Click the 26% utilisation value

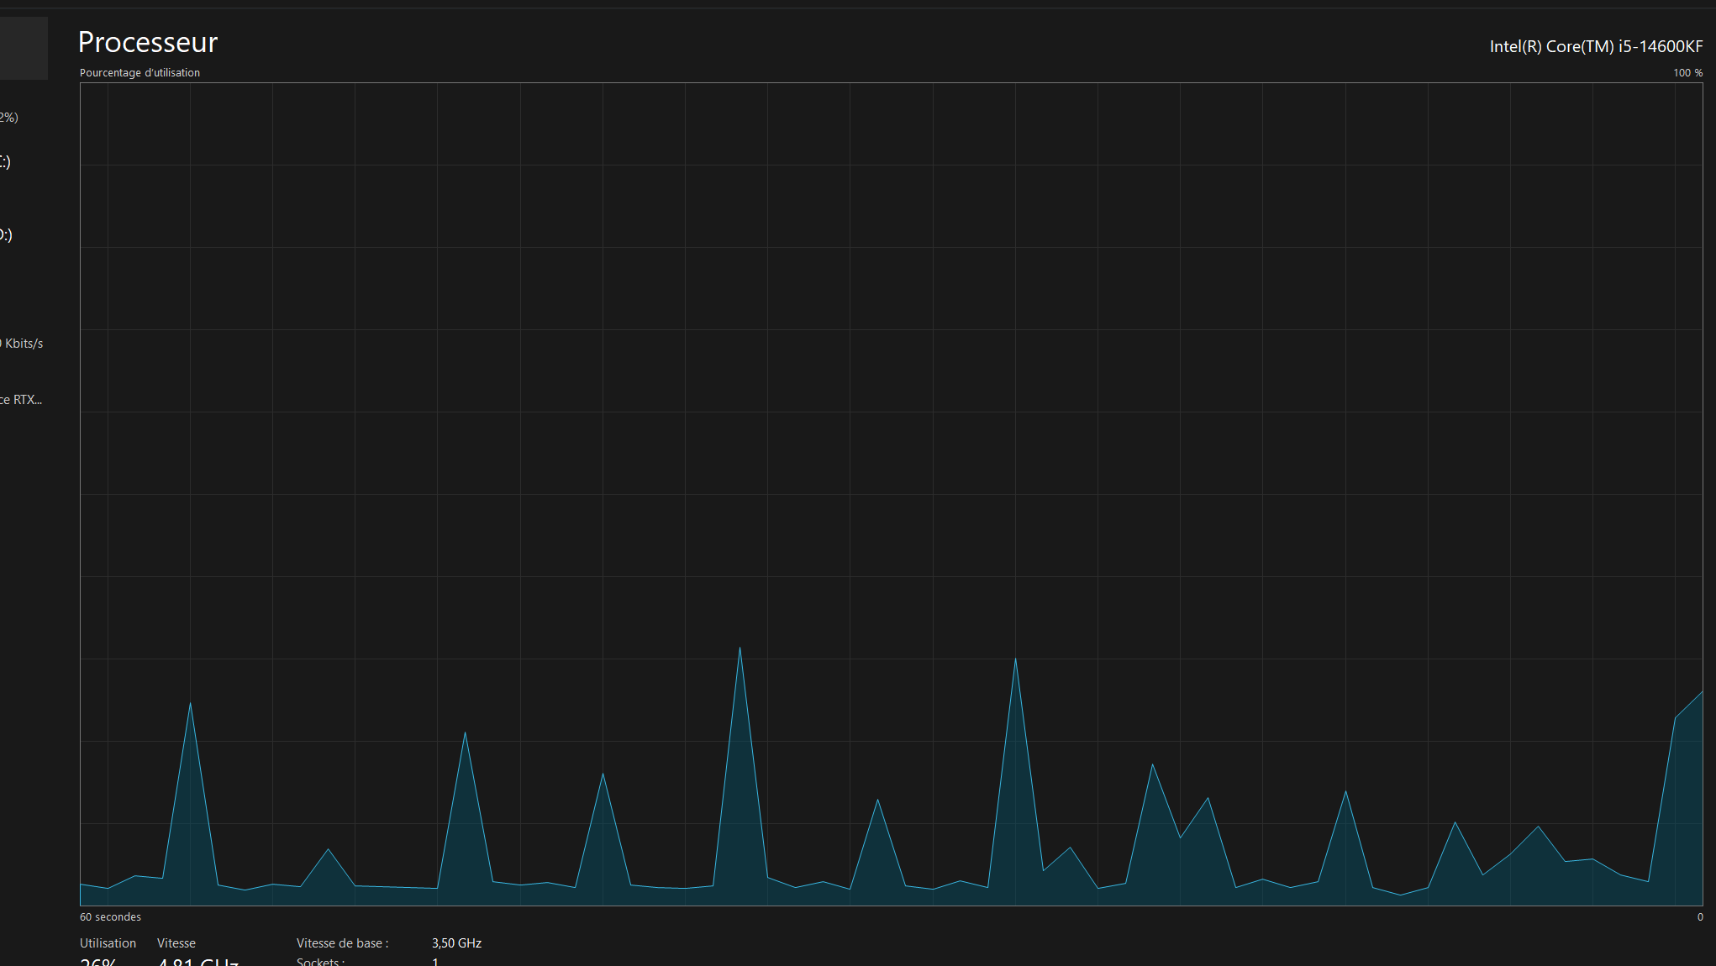point(98,962)
